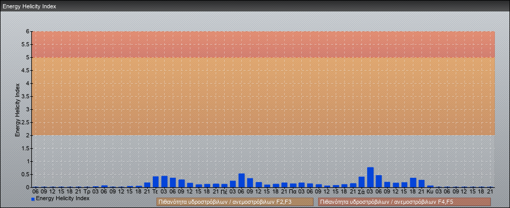Click the y-axis value 0
The image size is (510, 208).
click(x=28, y=187)
